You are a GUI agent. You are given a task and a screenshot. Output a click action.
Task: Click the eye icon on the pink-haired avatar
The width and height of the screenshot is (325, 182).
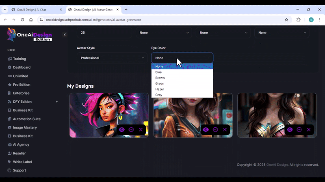click(121, 129)
